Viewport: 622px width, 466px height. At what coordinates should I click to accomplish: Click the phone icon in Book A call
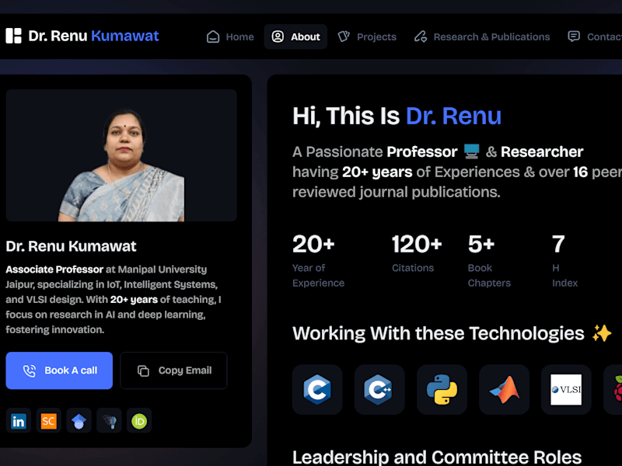point(30,371)
